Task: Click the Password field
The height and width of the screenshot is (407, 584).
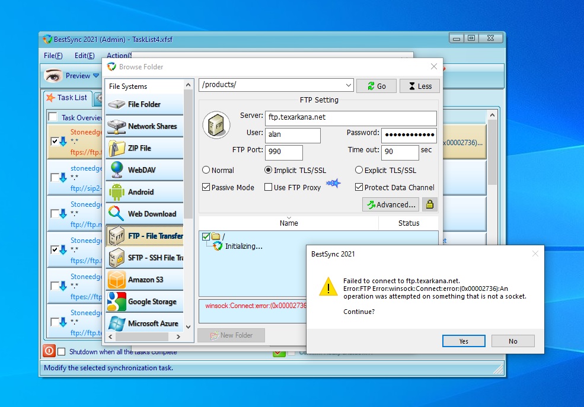Action: click(409, 136)
